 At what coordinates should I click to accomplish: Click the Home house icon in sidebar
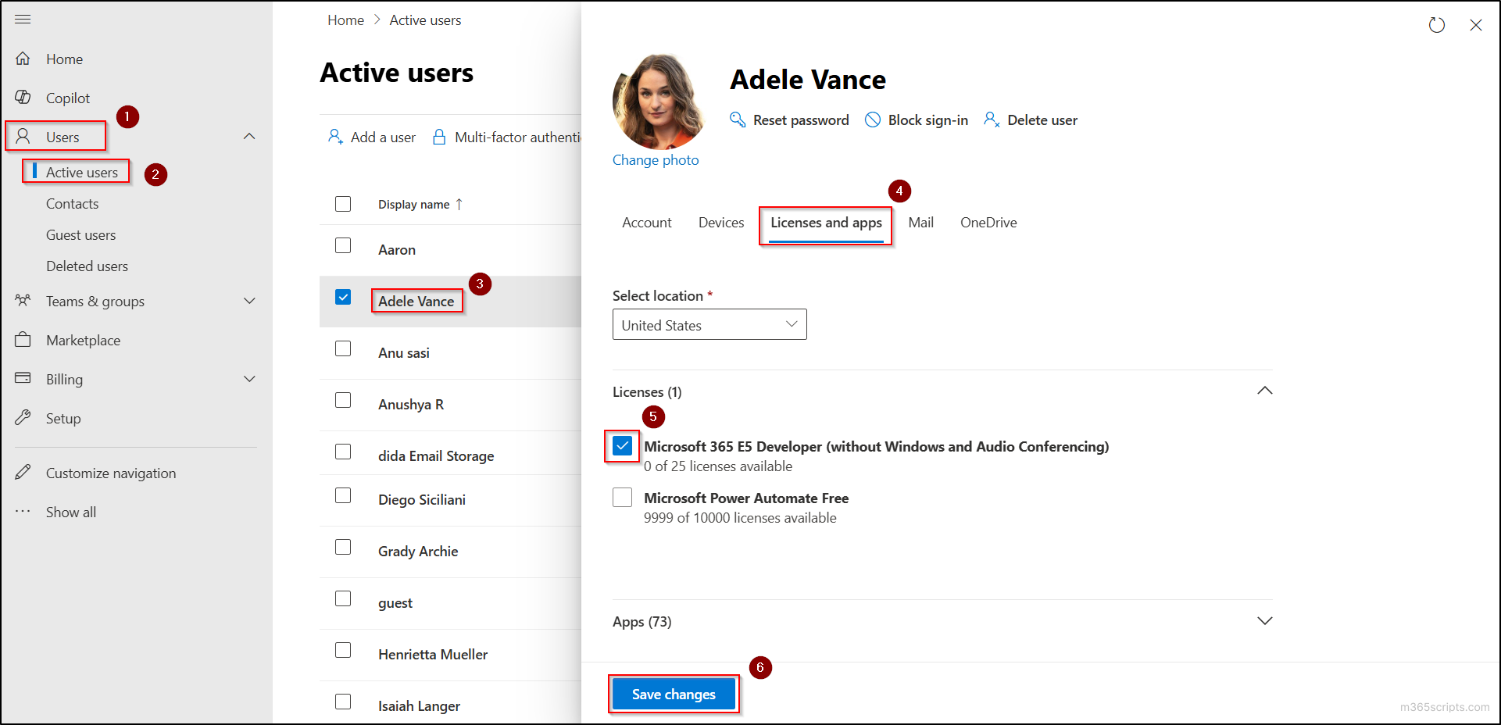tap(23, 59)
